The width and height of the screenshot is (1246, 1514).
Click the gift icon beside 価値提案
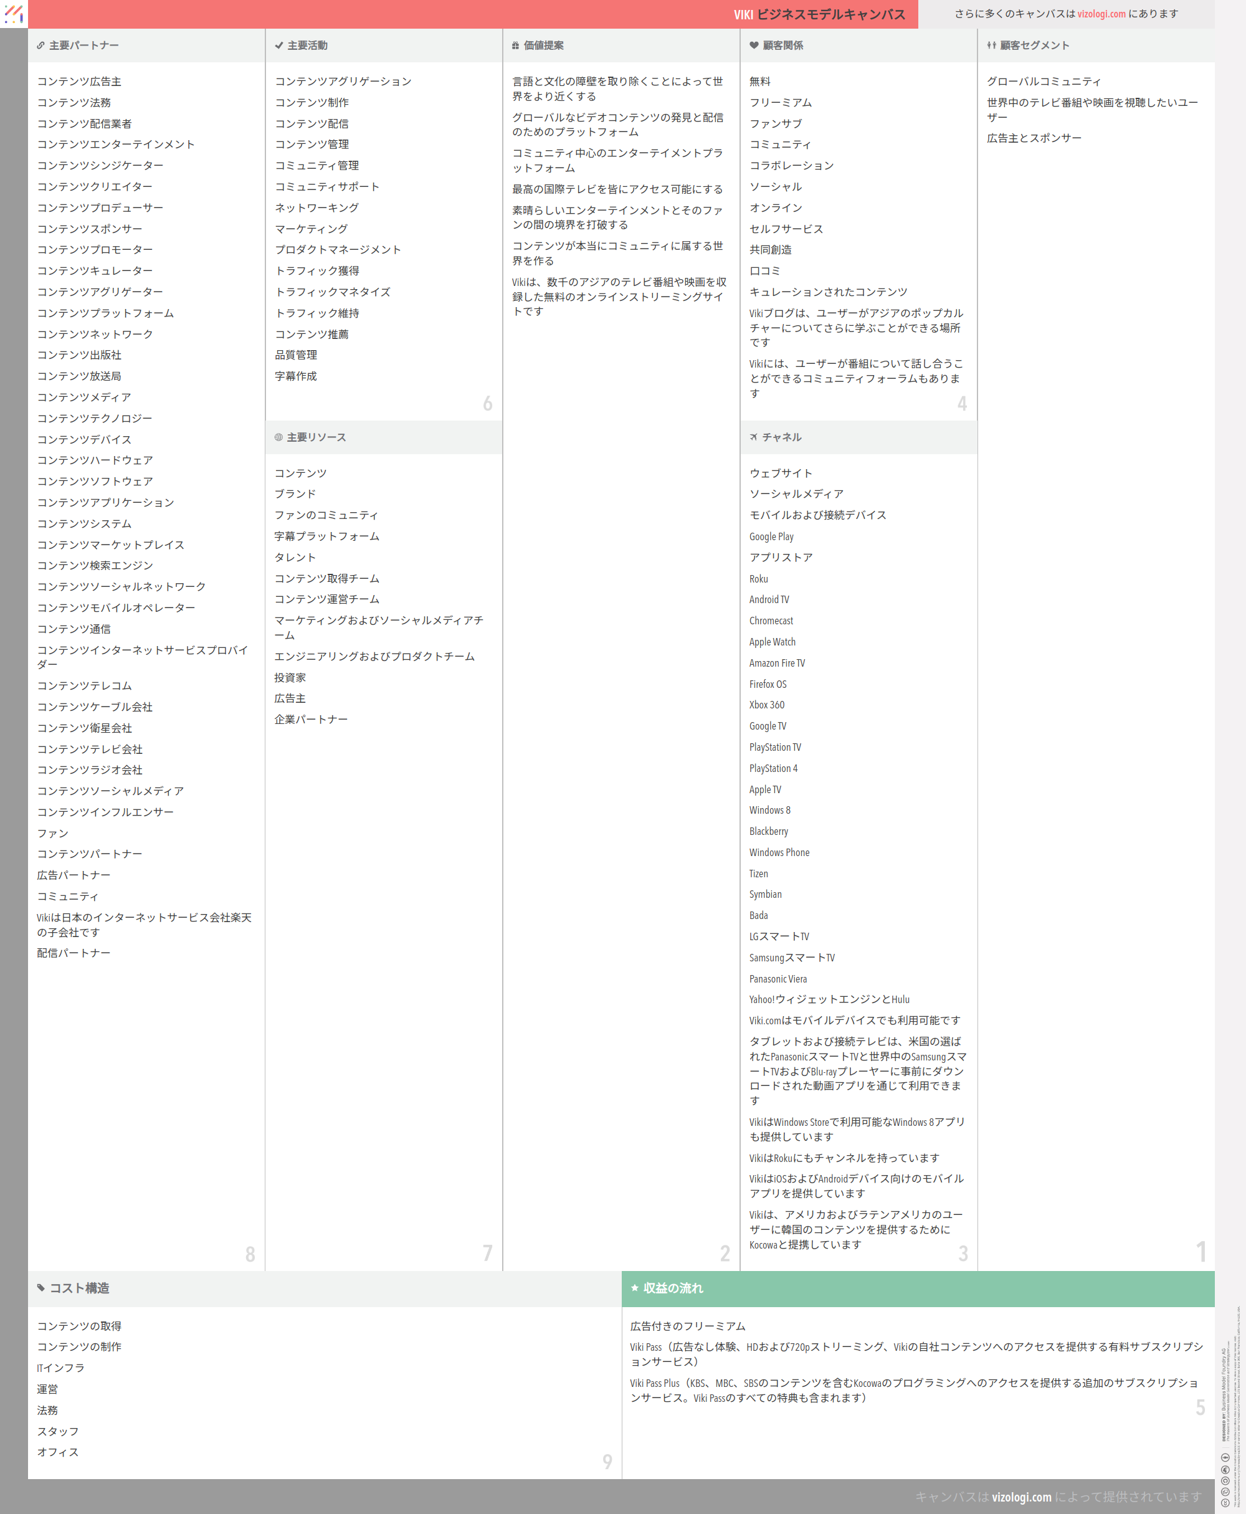tap(515, 45)
